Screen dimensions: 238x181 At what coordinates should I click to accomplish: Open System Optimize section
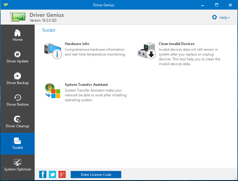[17, 165]
